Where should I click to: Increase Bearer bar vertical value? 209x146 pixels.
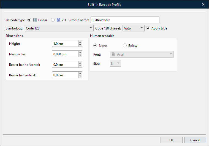80,74
